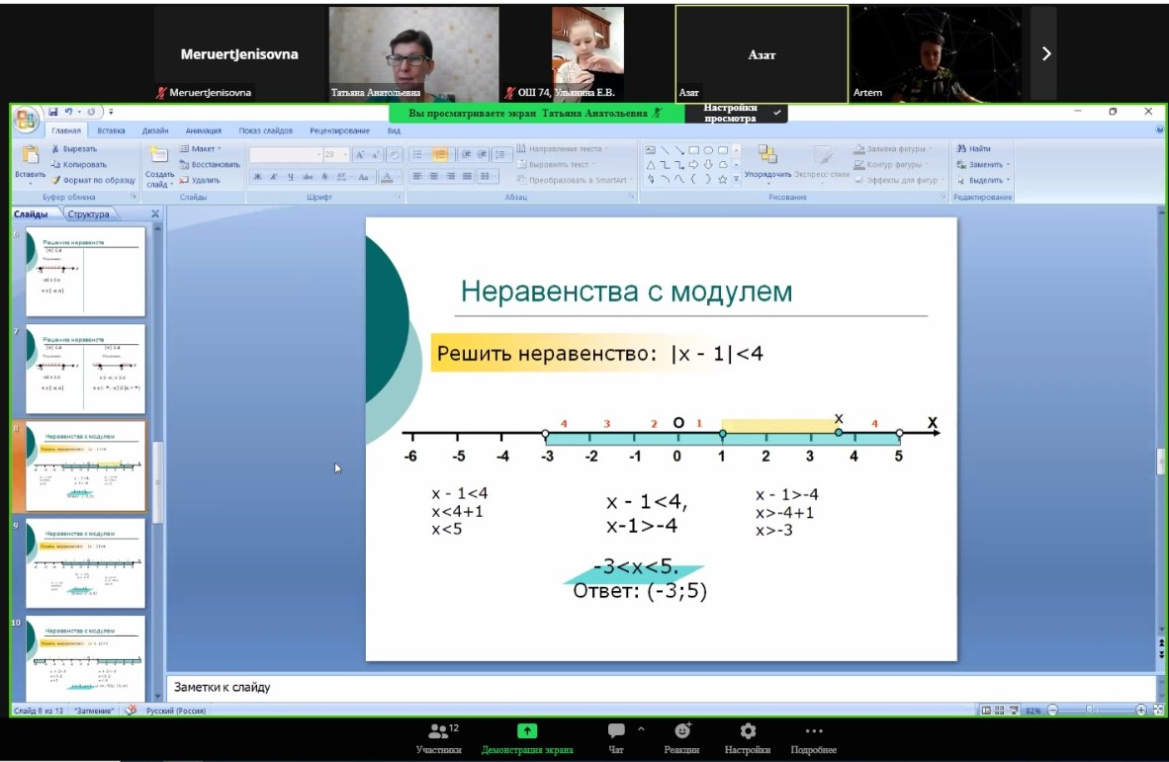The image size is (1169, 762).
Task: Toggle underline Ч formatting
Action: [x=291, y=177]
